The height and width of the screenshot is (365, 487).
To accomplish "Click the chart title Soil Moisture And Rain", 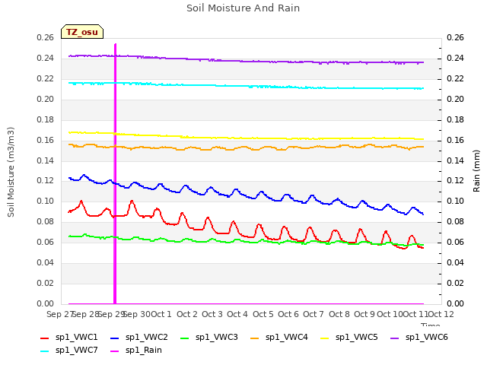I will [243, 8].
